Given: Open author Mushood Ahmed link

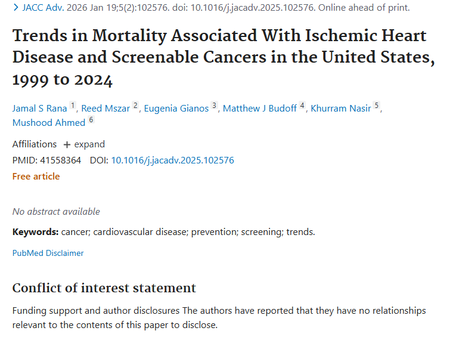Looking at the screenshot, I should click(49, 123).
